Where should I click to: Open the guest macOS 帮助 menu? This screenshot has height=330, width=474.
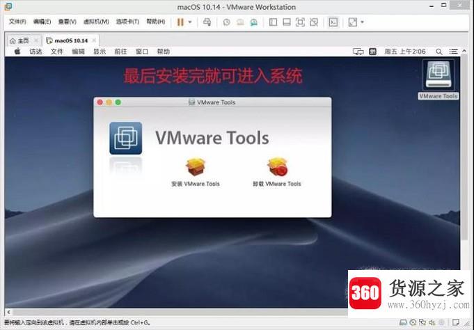pos(164,52)
